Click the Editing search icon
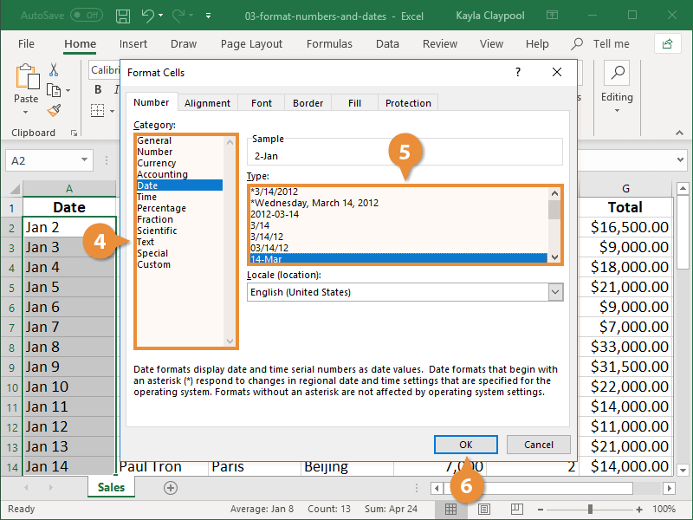This screenshot has width=693, height=520. 617,73
